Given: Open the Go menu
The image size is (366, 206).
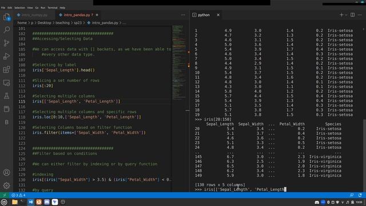Looking at the screenshot, I should point(37,7).
